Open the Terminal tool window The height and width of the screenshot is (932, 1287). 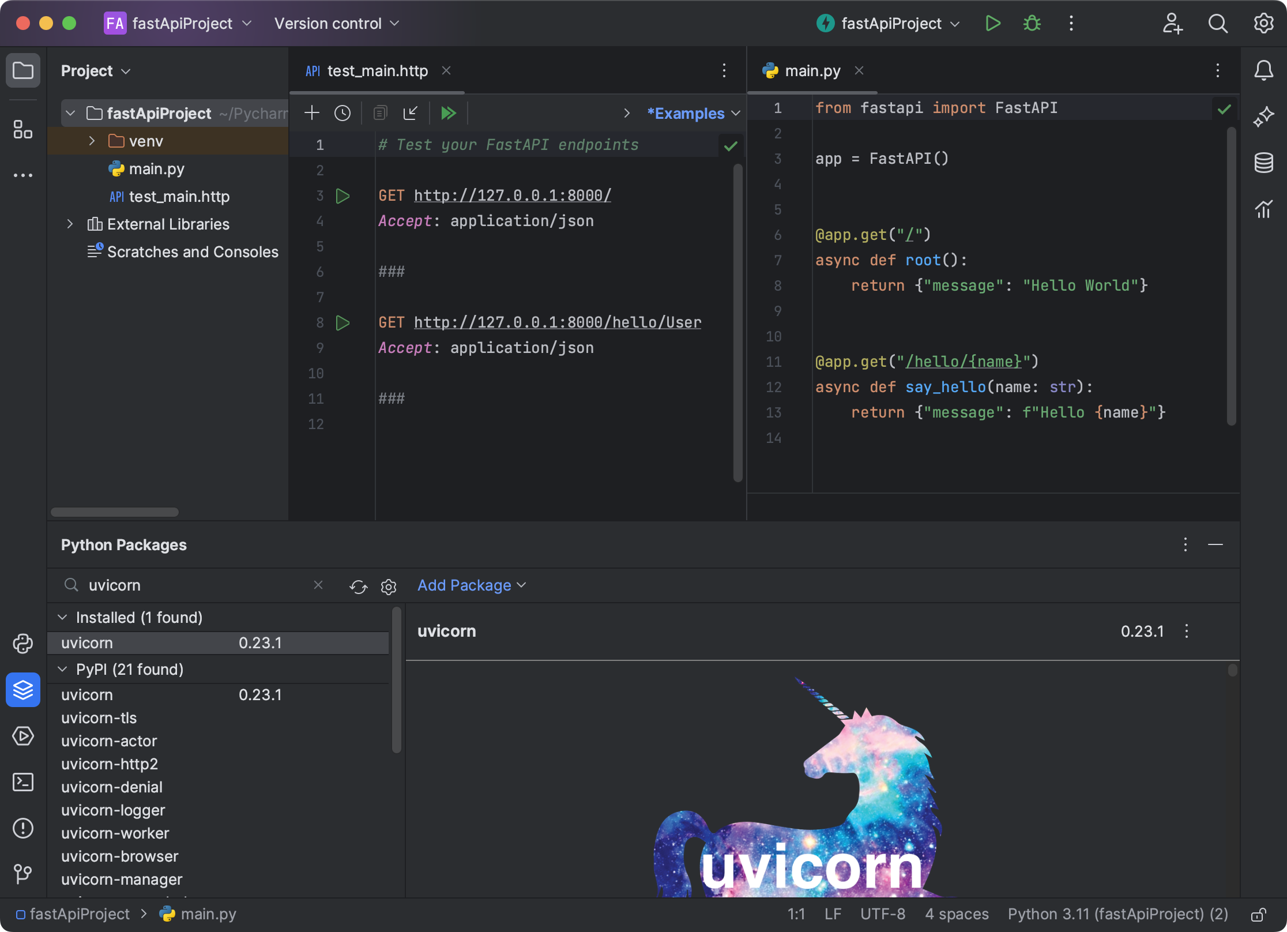tap(23, 782)
